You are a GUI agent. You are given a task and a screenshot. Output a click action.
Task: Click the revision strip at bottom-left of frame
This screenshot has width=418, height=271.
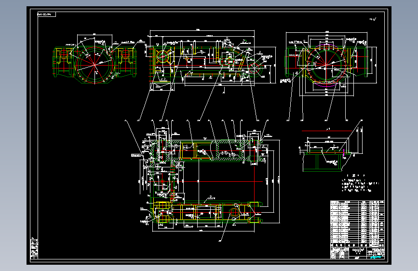click(x=34, y=248)
